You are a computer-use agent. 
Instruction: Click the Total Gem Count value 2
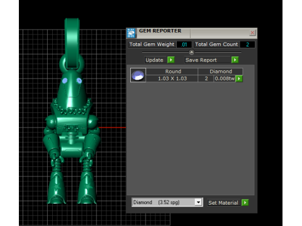pyautogui.click(x=247, y=45)
